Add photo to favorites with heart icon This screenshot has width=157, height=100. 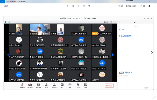click(78, 6)
